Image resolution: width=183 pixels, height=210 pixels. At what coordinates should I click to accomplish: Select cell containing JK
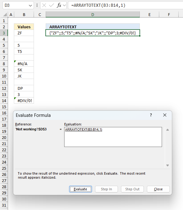24,76
